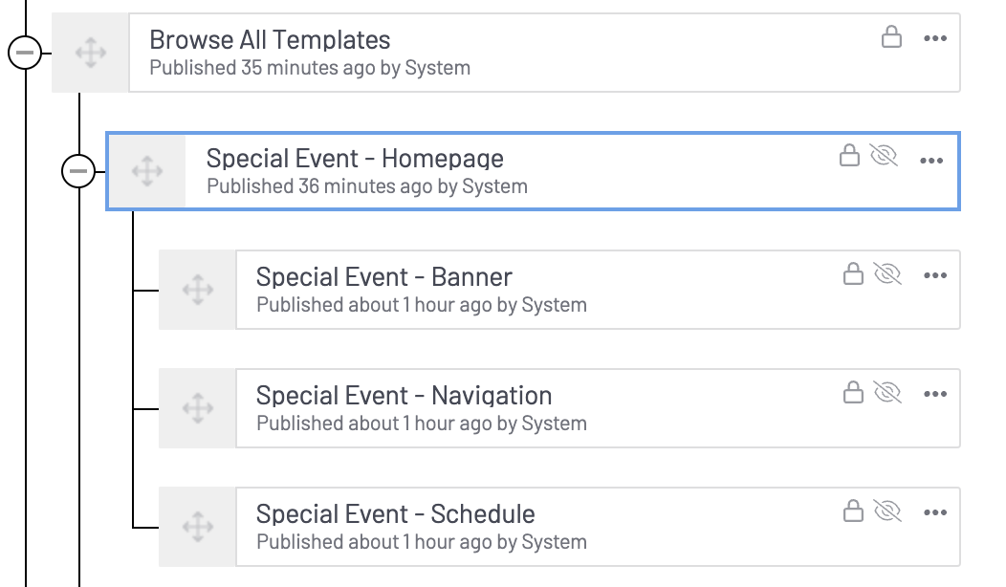Click move handle for Special Event - Schedule
1006x587 pixels.
197,526
